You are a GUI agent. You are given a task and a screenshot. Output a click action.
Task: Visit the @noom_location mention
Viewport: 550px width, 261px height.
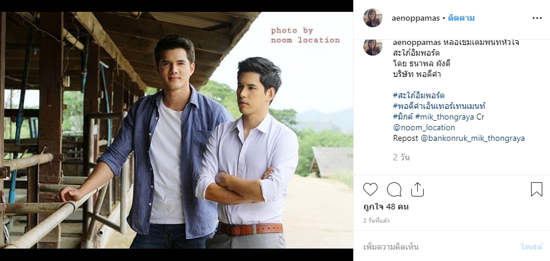point(424,127)
